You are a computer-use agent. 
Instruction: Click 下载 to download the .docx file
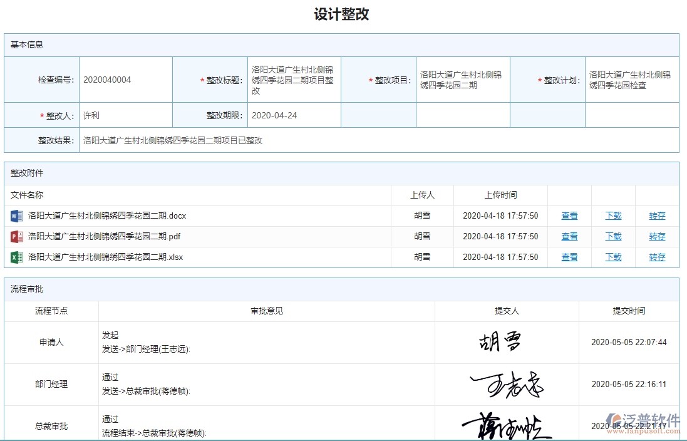tap(613, 215)
